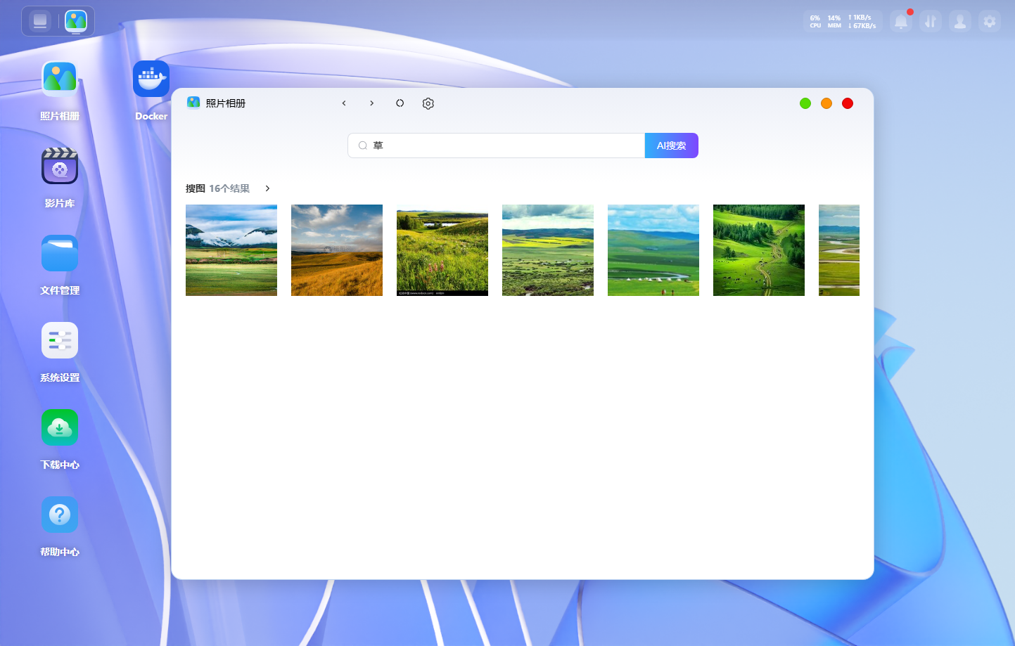
Task: Click the 照片相册 window title icon
Action: [x=193, y=103]
